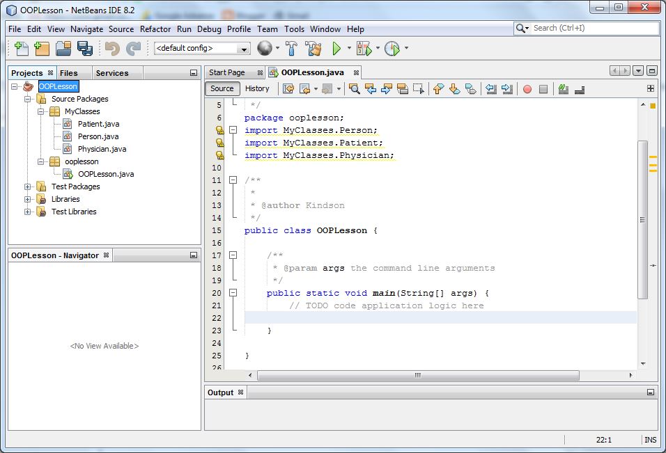Run the project with green play icon
666x453 pixels.
[336, 48]
